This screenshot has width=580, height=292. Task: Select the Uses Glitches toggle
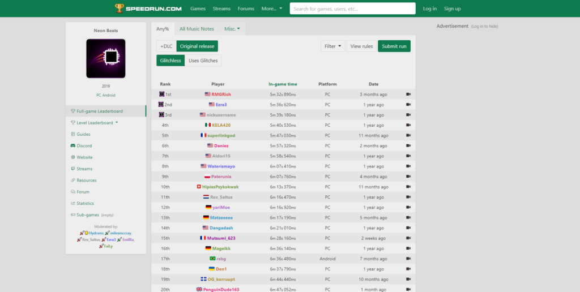(203, 61)
